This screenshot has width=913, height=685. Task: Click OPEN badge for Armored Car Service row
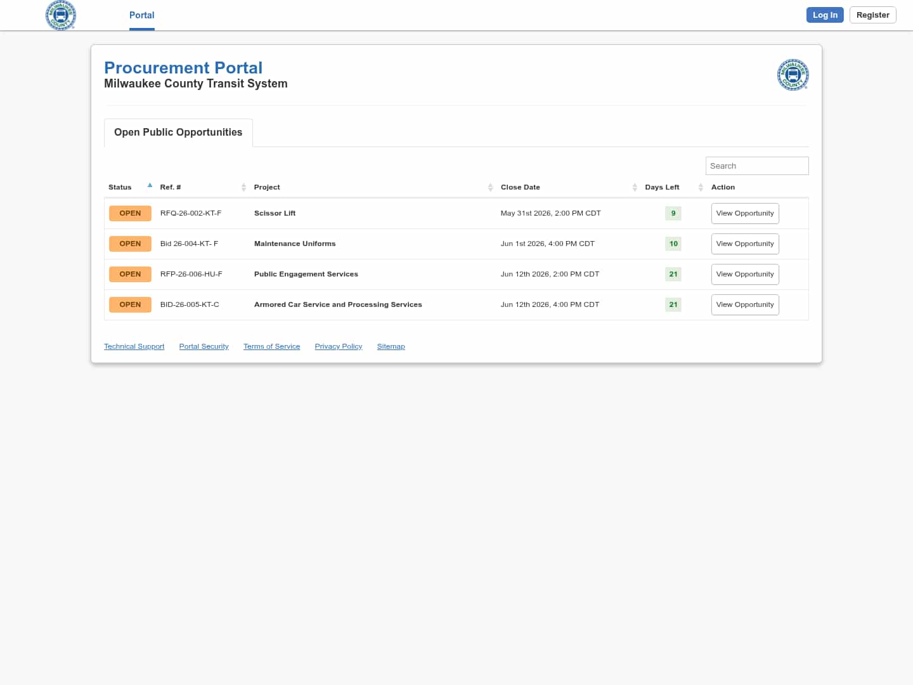(x=130, y=304)
